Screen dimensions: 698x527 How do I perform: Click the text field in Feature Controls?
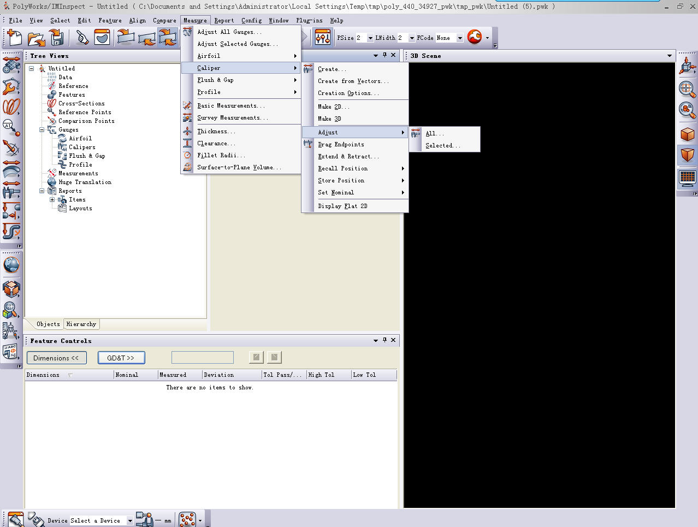pyautogui.click(x=203, y=358)
